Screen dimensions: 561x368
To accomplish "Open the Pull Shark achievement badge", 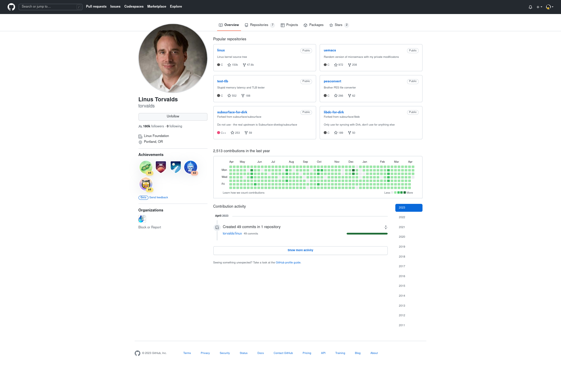I will click(191, 167).
